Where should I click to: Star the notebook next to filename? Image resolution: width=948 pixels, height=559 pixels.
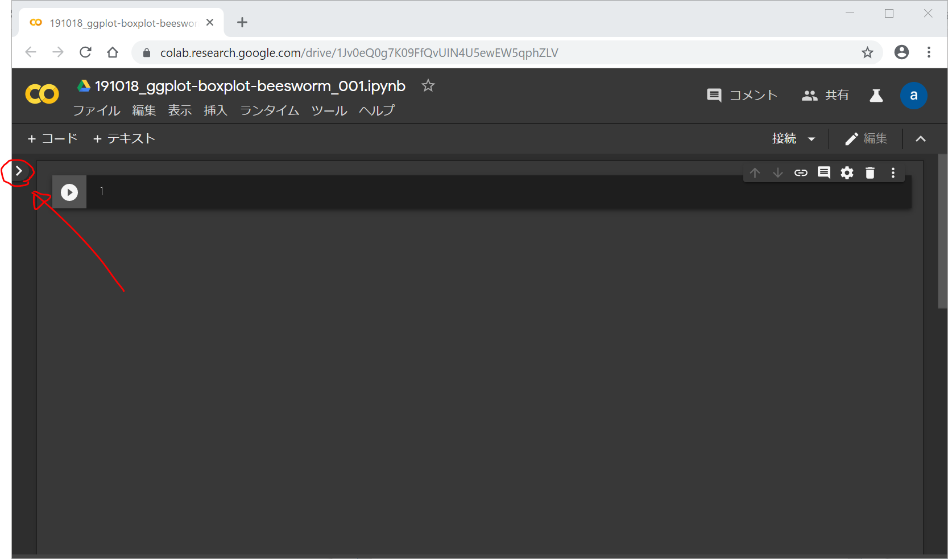click(428, 86)
